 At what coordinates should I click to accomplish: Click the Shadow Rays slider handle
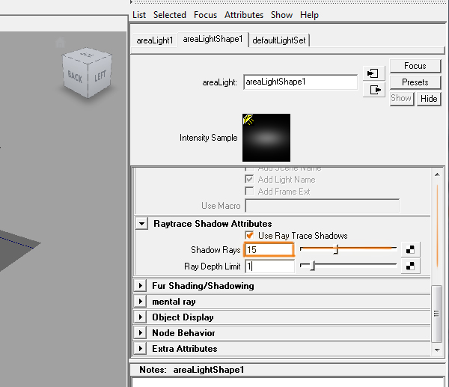336,249
